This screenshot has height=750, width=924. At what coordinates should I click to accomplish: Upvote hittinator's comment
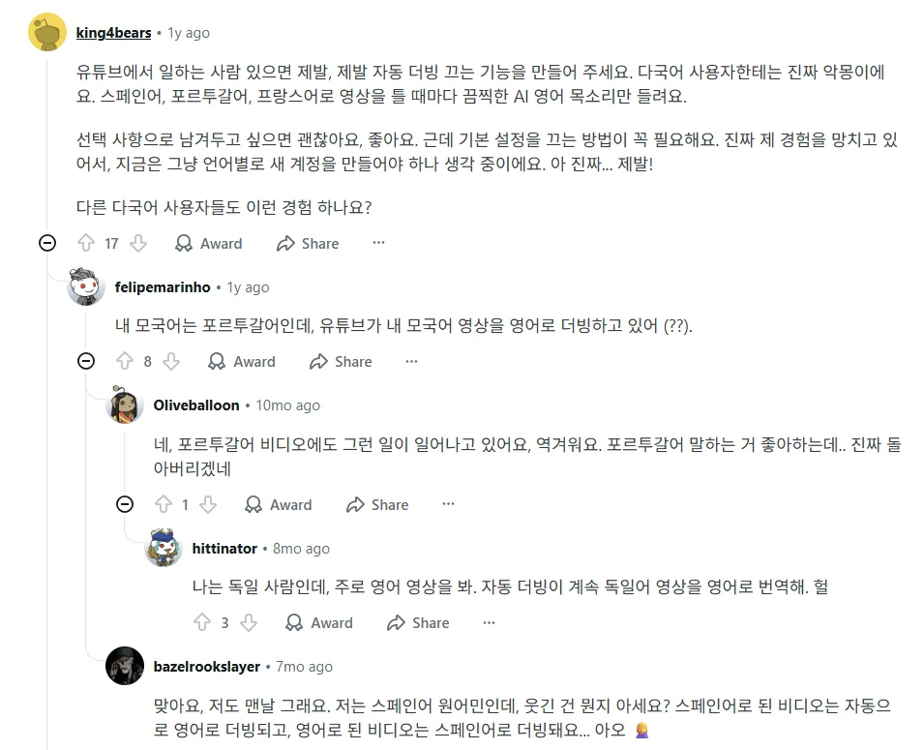tap(201, 623)
